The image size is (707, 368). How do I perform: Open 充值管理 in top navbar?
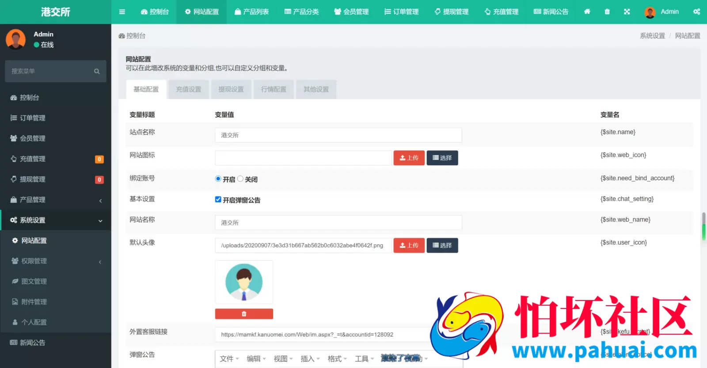tap(502, 12)
